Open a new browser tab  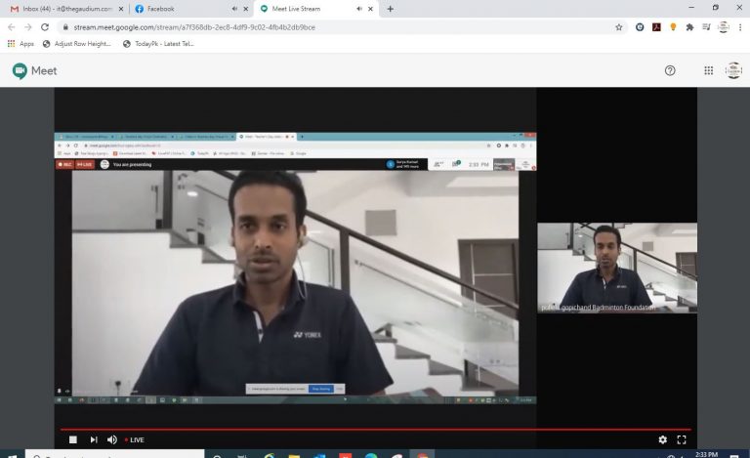click(391, 9)
